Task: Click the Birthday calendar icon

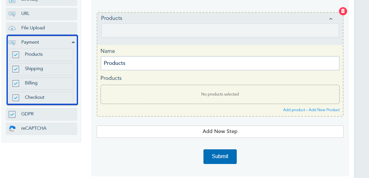Action: click(x=12, y=1)
